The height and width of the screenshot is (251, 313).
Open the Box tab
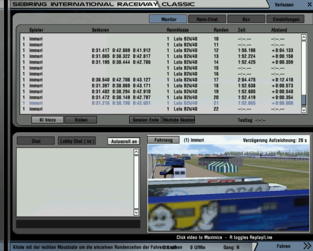pos(246,19)
